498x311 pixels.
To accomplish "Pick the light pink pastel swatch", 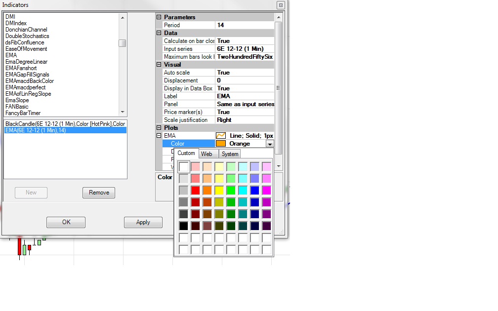I will (x=196, y=167).
